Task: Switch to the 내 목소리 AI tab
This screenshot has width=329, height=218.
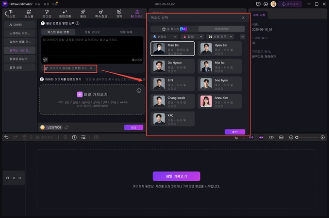Action: (x=174, y=29)
